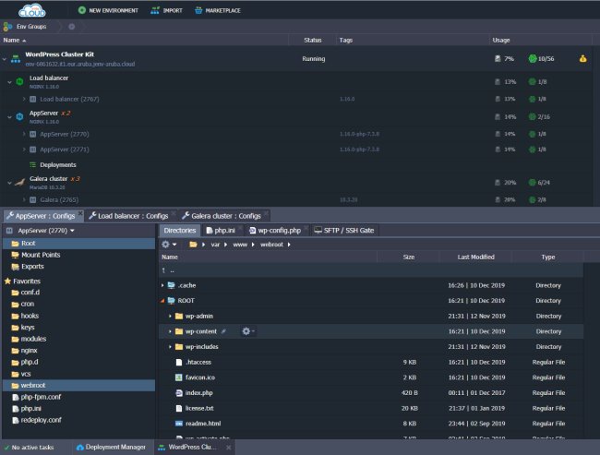Image resolution: width=600 pixels, height=455 pixels.
Task: Open Deployment Manager in bottom bar
Action: point(111,448)
